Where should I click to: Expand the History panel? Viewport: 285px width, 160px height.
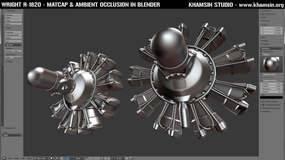10,61
